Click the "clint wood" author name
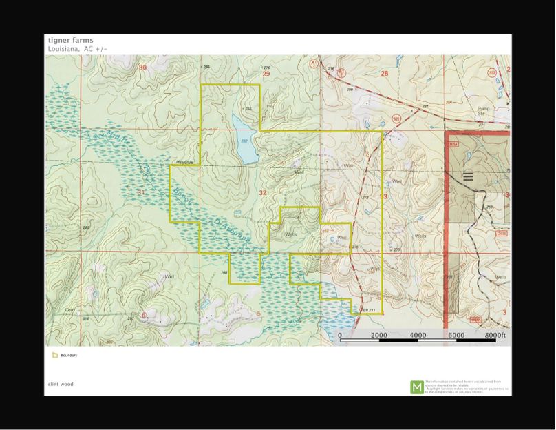Screen dimensions: 556x430 (x=60, y=384)
